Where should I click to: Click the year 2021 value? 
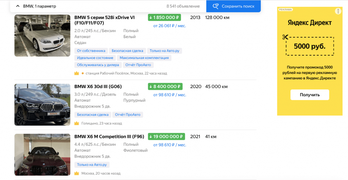point(195,137)
